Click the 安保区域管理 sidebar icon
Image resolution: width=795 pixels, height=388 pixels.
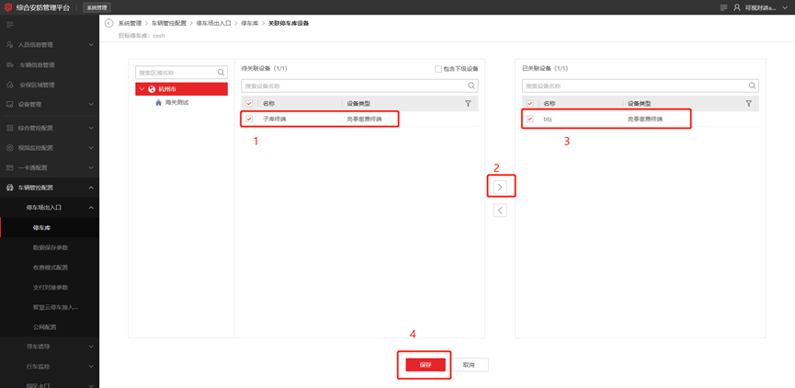tap(9, 85)
